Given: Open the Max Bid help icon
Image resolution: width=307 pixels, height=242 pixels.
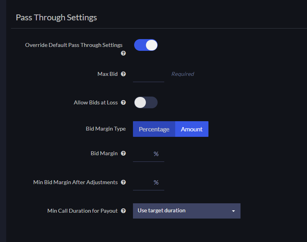Looking at the screenshot, I should (x=123, y=74).
